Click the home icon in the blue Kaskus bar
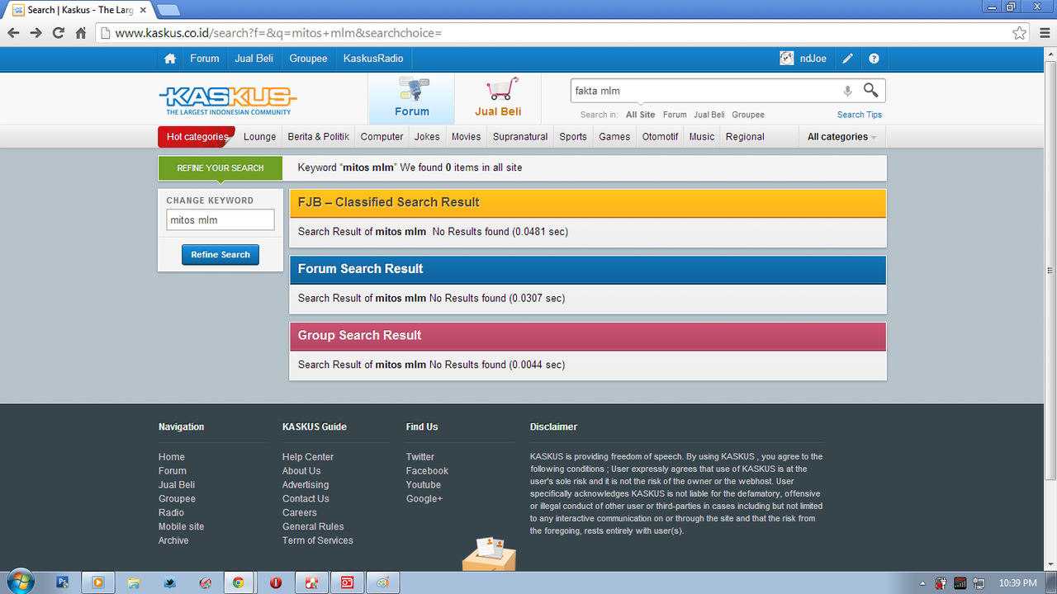The width and height of the screenshot is (1057, 594). click(x=170, y=59)
